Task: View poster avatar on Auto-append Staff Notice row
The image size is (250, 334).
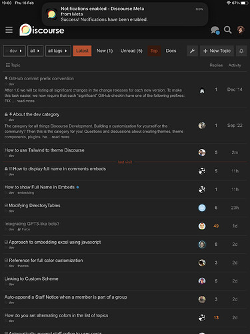Action: click(x=202, y=299)
